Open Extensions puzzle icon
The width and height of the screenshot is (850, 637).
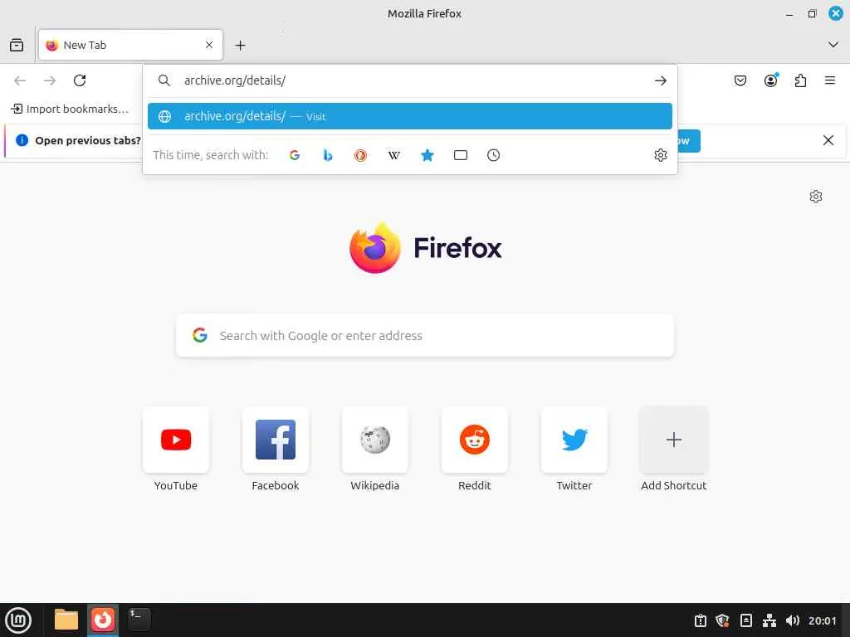[801, 80]
